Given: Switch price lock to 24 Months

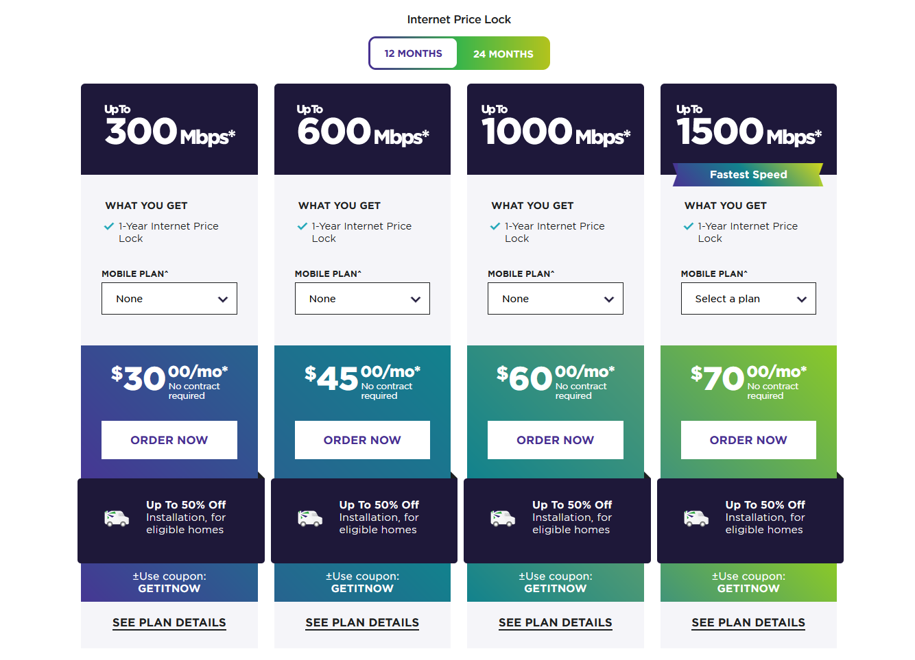Looking at the screenshot, I should point(503,53).
